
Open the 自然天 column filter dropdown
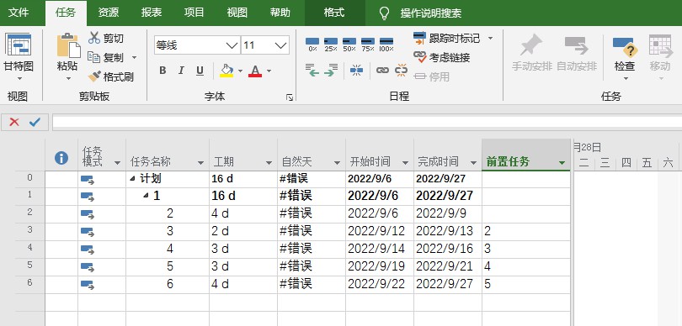[337, 163]
